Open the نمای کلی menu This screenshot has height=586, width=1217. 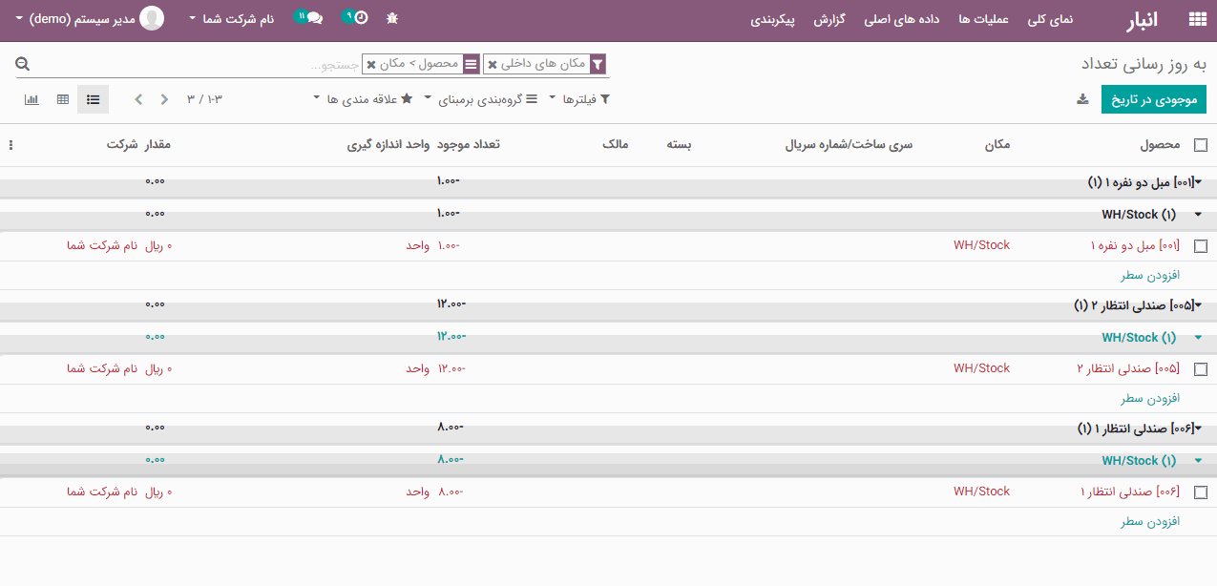click(x=1050, y=19)
